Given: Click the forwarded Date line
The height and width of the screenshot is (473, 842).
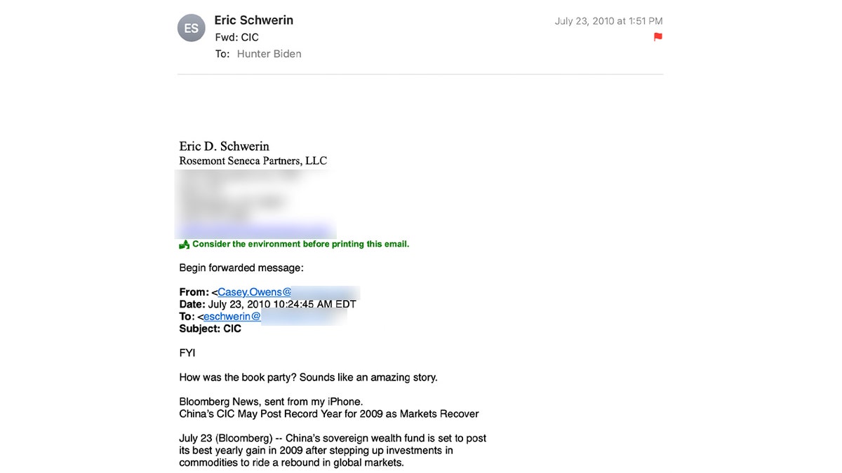Looking at the screenshot, I should 268,305.
